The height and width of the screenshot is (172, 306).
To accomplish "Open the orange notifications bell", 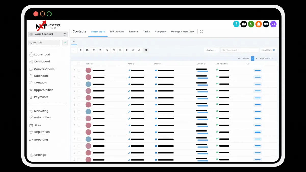I will [259, 24].
